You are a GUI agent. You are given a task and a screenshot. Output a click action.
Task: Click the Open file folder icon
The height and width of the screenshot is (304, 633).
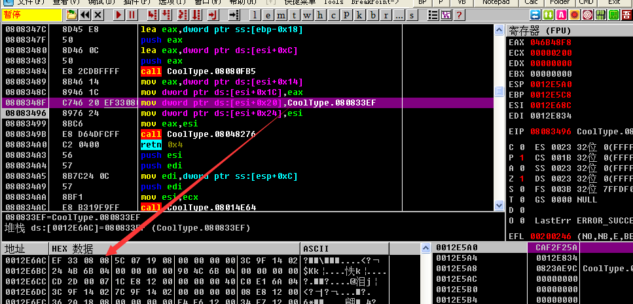[71, 14]
